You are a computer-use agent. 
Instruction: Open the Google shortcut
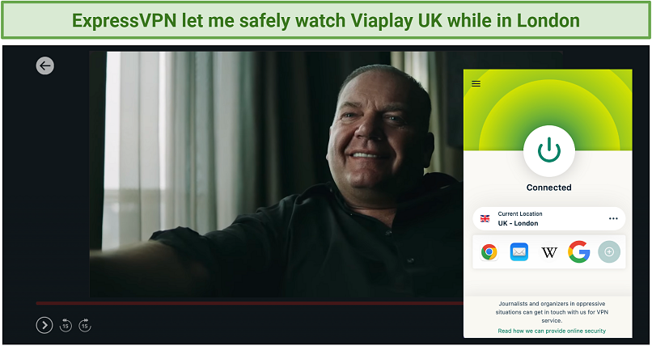pyautogui.click(x=579, y=252)
